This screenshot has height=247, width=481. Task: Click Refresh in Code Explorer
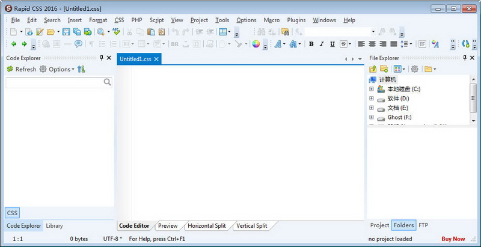point(22,69)
